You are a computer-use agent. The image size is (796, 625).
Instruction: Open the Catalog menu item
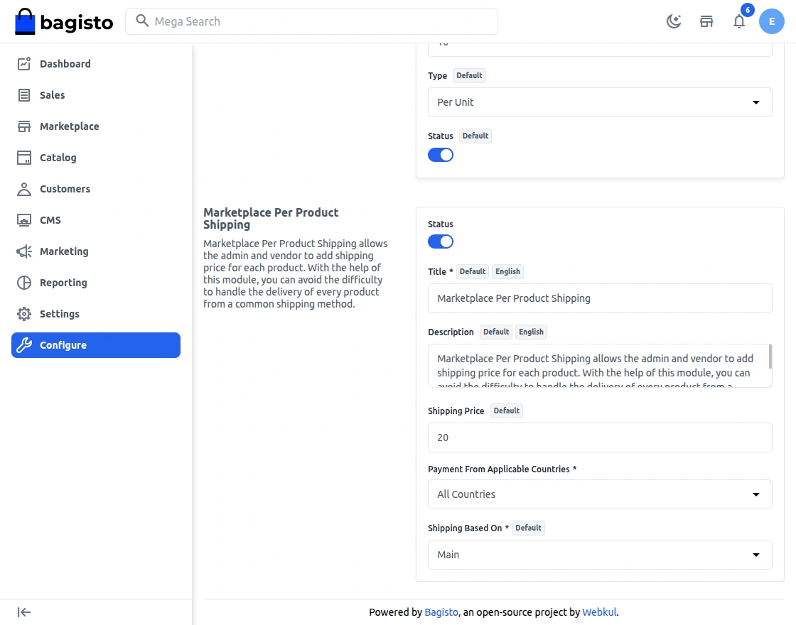(x=58, y=158)
